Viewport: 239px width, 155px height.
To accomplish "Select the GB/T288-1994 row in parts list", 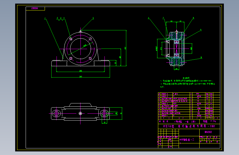I will tap(189, 99).
